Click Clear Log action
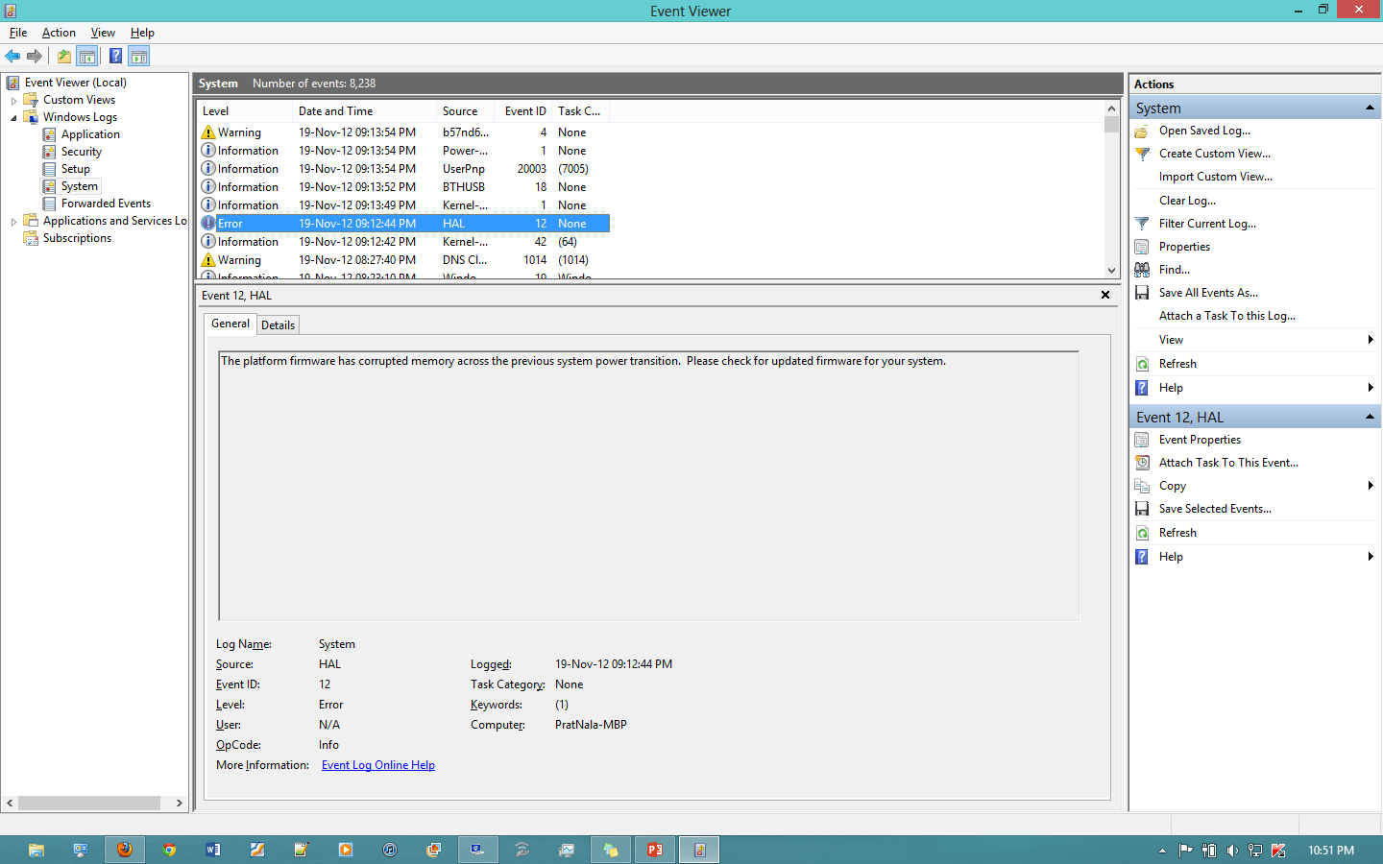This screenshot has width=1383, height=864. (1187, 201)
